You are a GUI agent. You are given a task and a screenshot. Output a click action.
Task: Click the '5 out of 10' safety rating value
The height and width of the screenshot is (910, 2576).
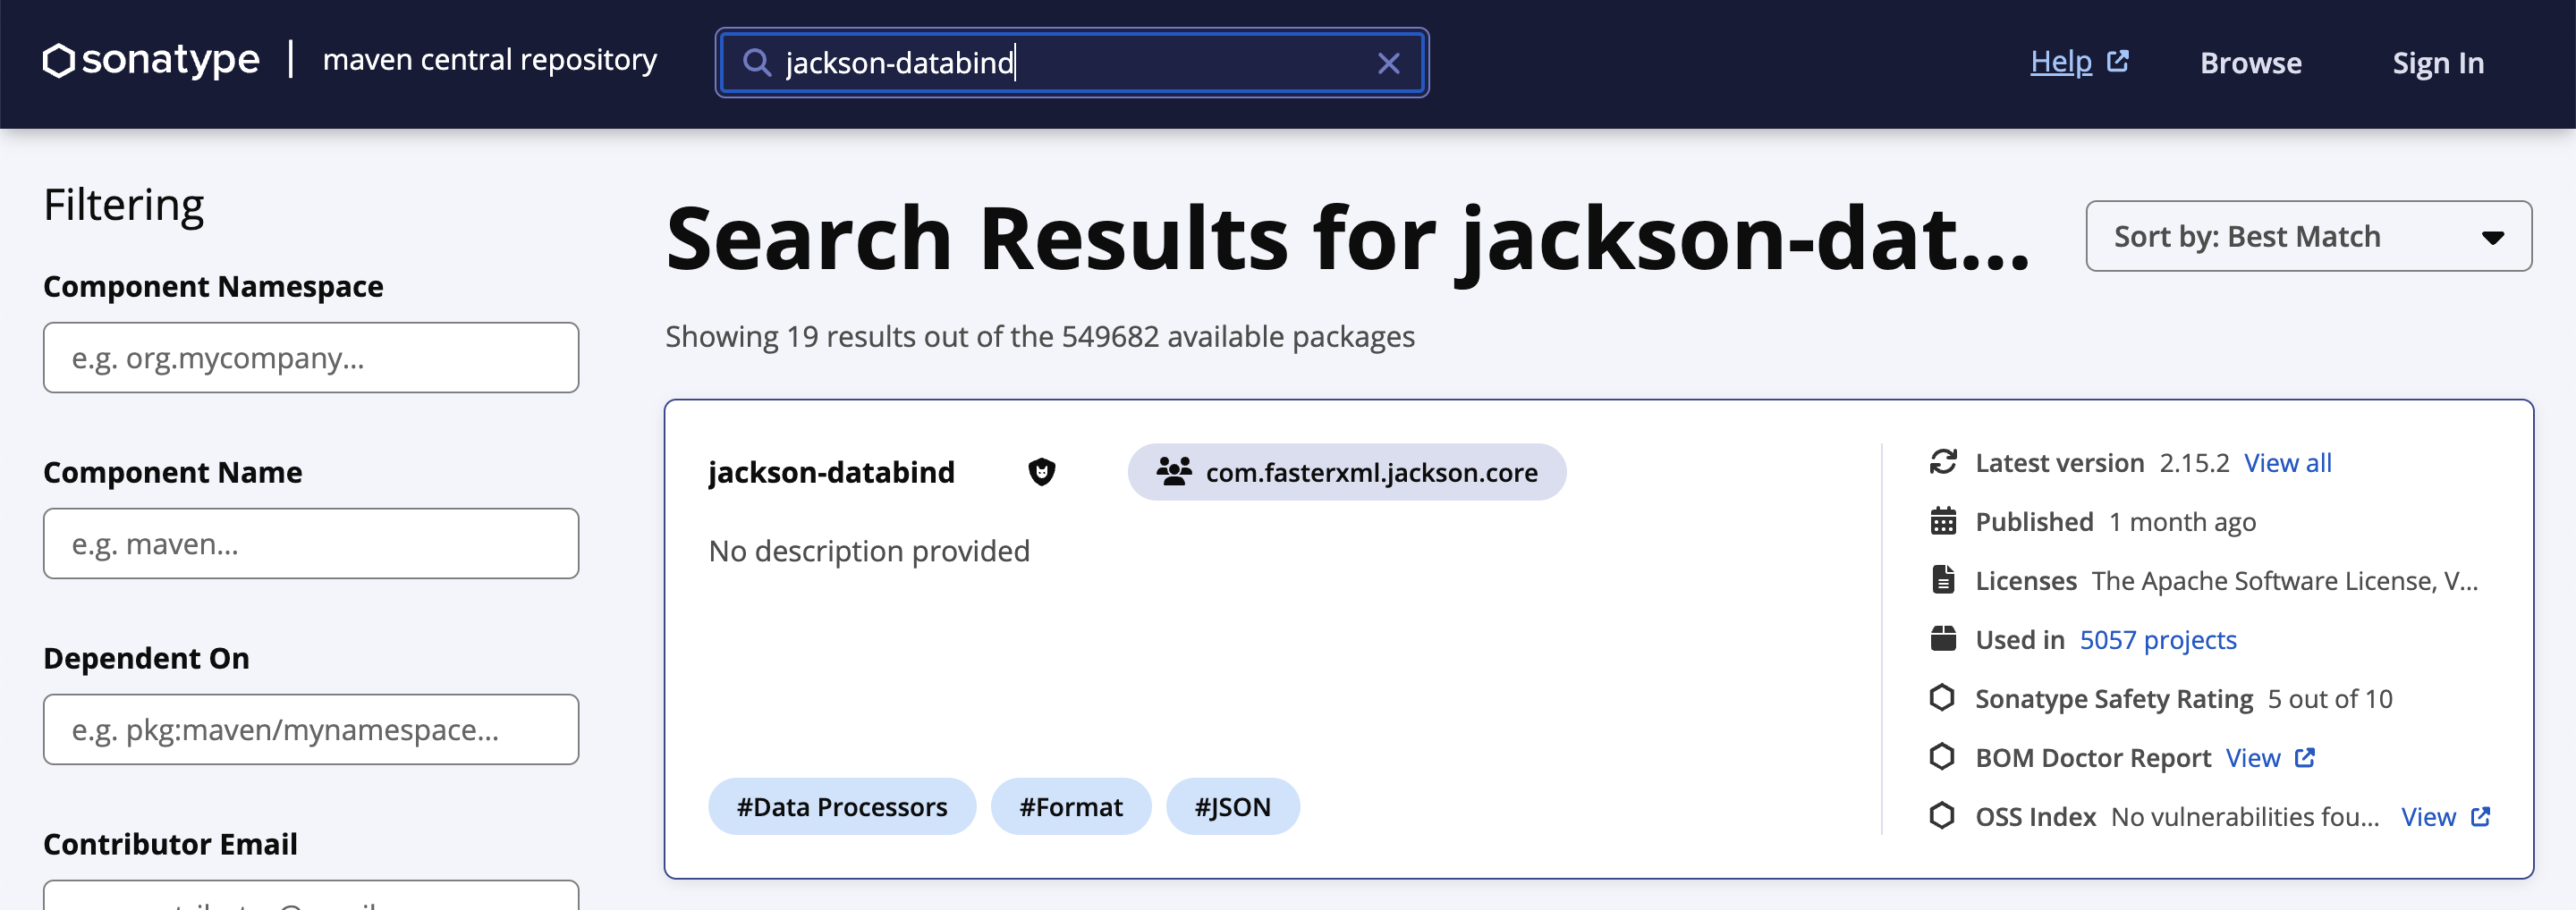(2329, 698)
